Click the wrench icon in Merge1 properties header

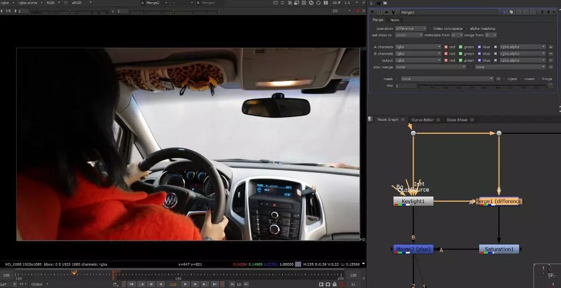pyautogui.click(x=393, y=12)
